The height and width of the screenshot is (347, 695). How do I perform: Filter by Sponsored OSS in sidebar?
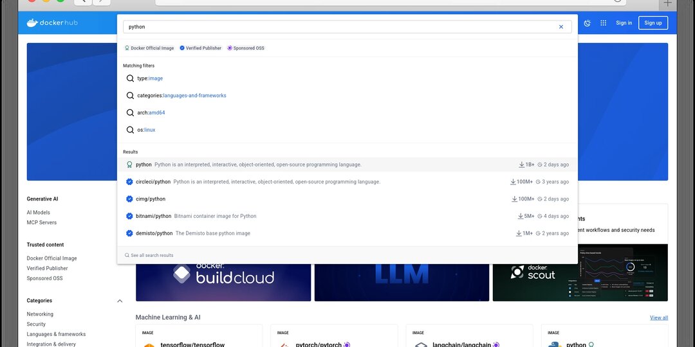point(44,278)
